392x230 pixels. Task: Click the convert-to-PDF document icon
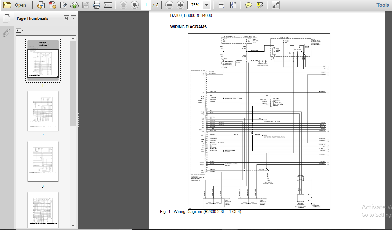41,5
